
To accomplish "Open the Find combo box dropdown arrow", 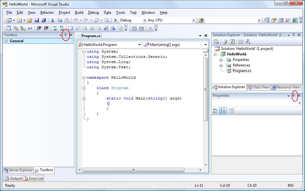I will click(x=259, y=20).
